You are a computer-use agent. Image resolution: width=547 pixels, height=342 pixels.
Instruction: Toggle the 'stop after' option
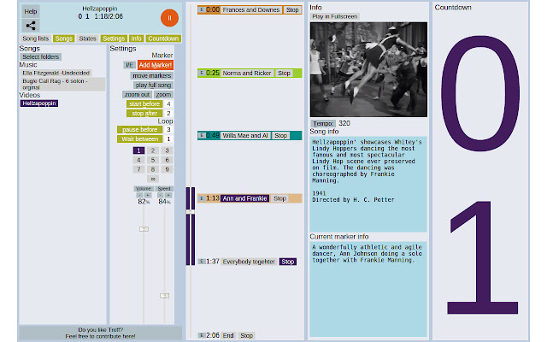(x=144, y=113)
